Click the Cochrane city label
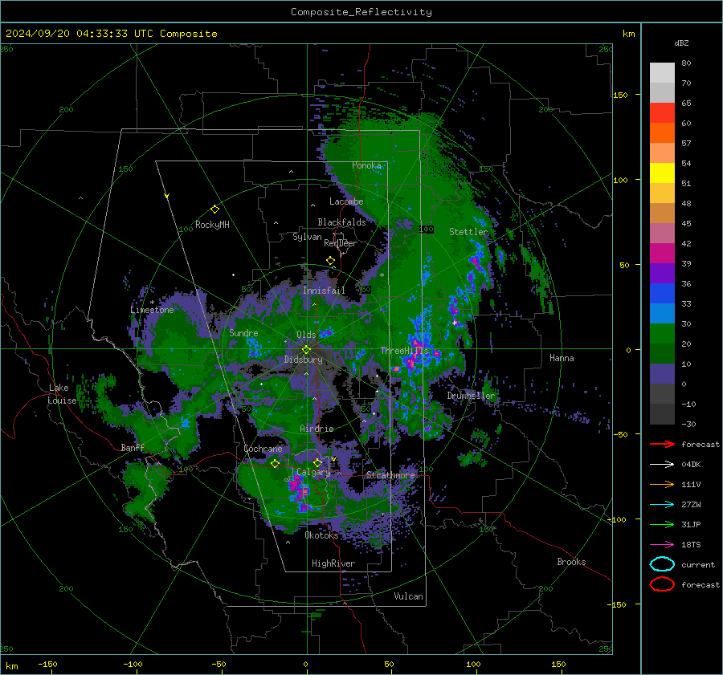This screenshot has width=723, height=675. pyautogui.click(x=263, y=449)
